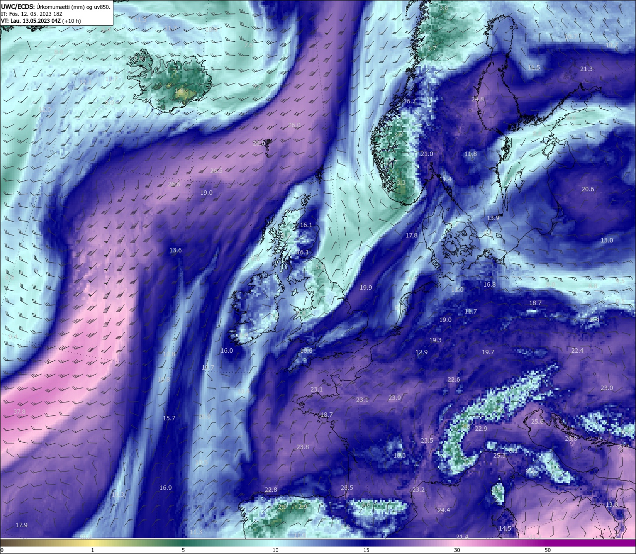The height and width of the screenshot is (554, 636).
Task: Click the 24.8 value label
Action: 477,99
